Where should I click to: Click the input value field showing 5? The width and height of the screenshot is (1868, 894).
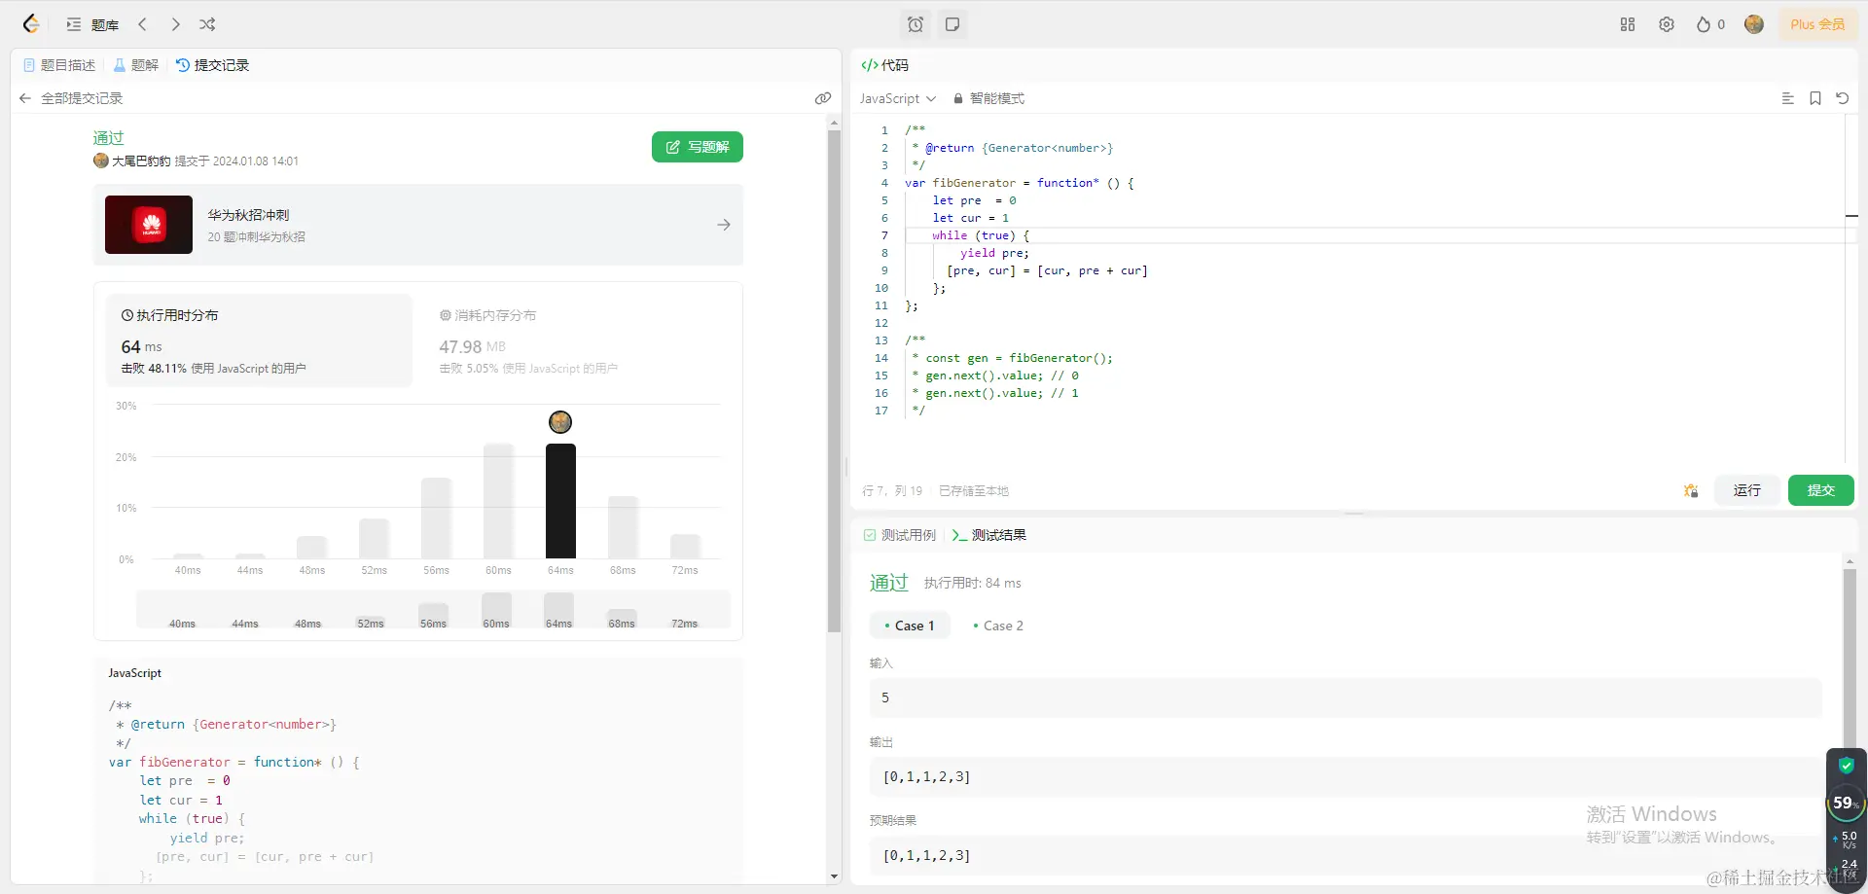(x=1346, y=697)
